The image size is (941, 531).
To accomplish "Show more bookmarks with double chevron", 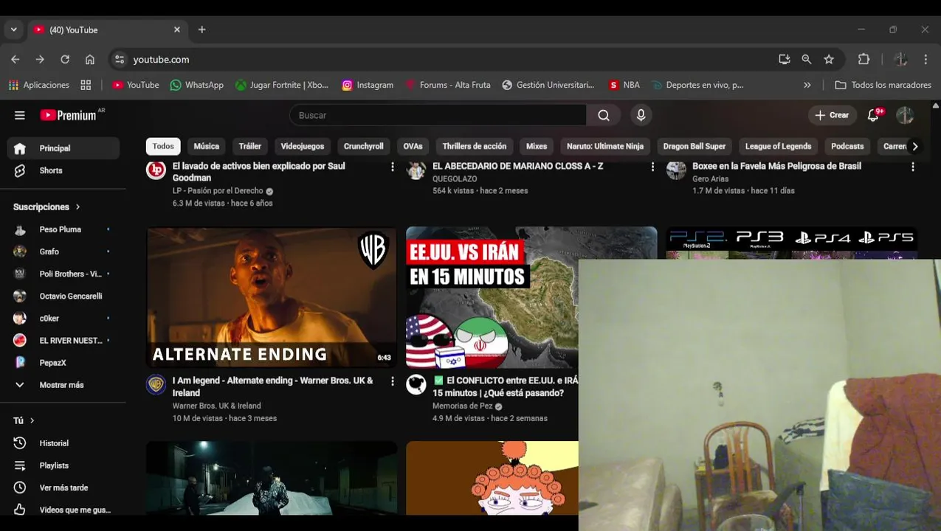I will tap(807, 85).
